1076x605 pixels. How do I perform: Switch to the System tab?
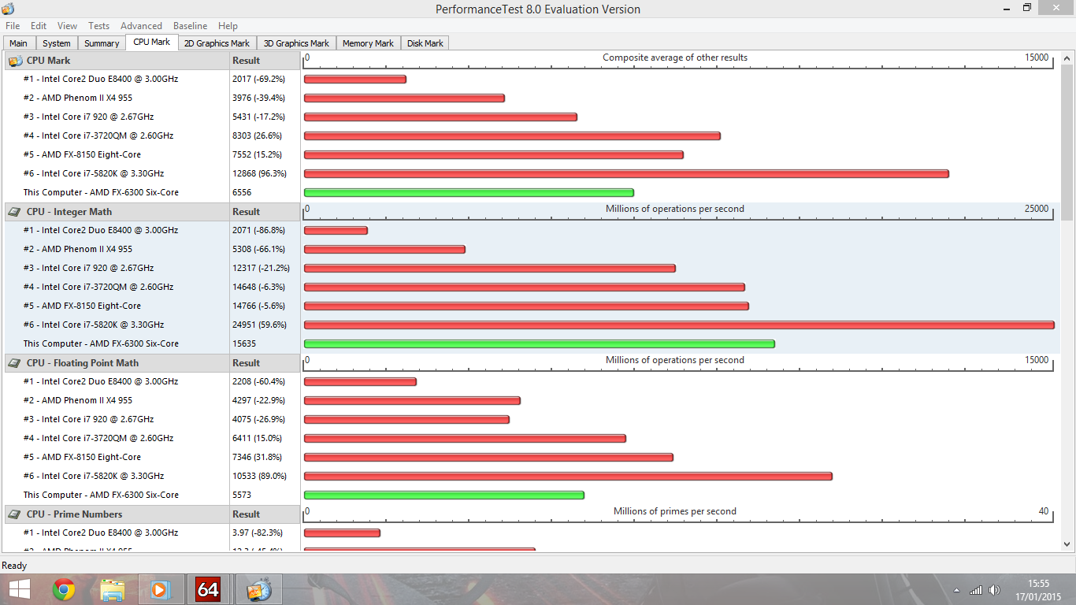click(57, 43)
